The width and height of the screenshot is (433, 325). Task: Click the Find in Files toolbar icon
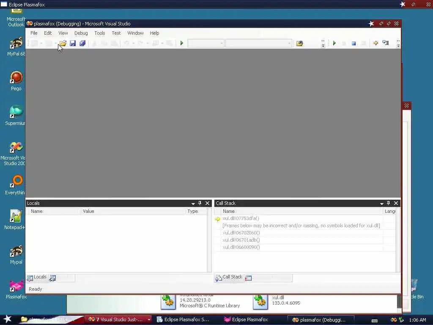[300, 43]
